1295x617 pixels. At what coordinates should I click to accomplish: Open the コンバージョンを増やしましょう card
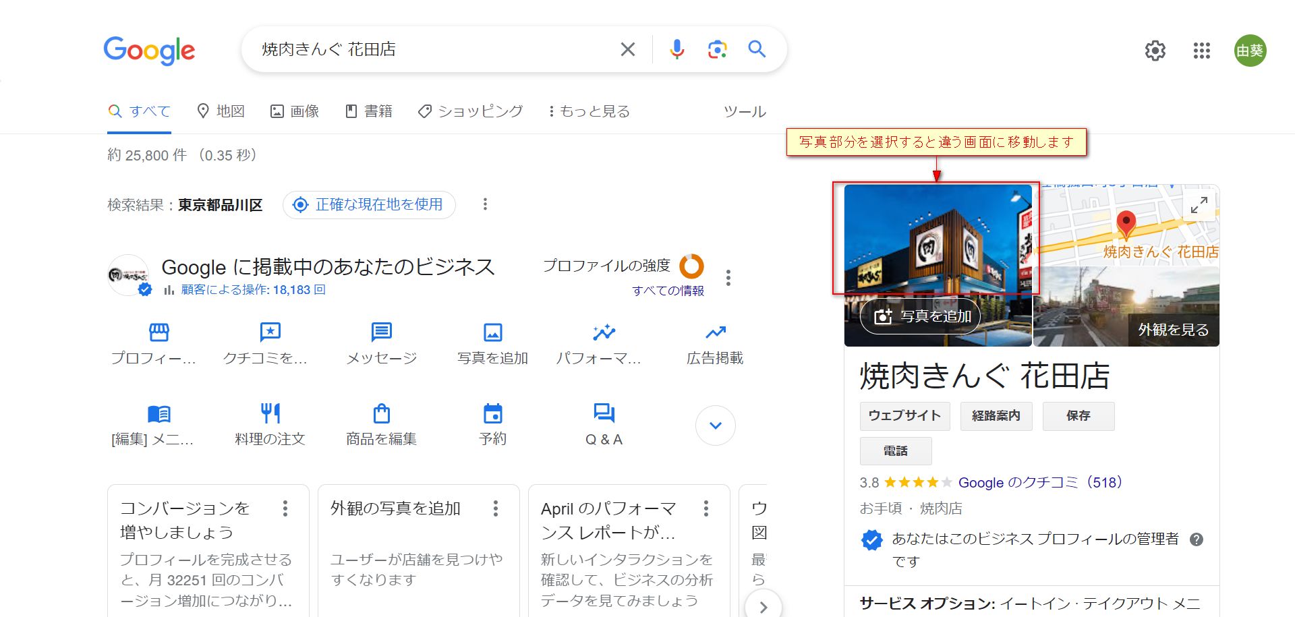pos(208,551)
